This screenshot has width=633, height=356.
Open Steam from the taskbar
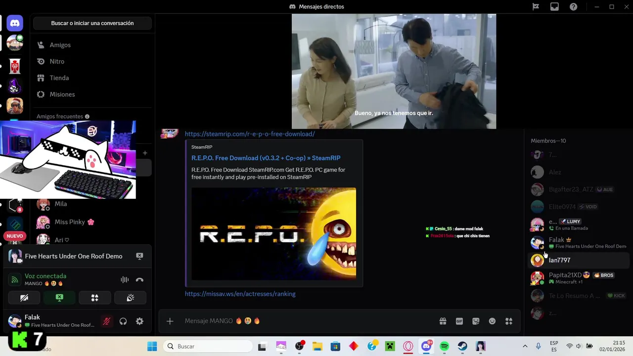(x=462, y=347)
